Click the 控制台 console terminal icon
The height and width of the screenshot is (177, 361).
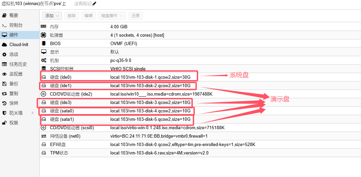pos(4,25)
